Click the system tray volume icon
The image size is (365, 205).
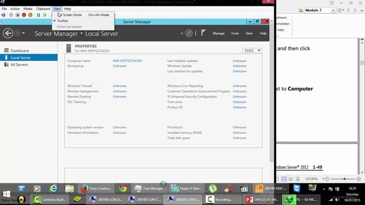point(337,200)
